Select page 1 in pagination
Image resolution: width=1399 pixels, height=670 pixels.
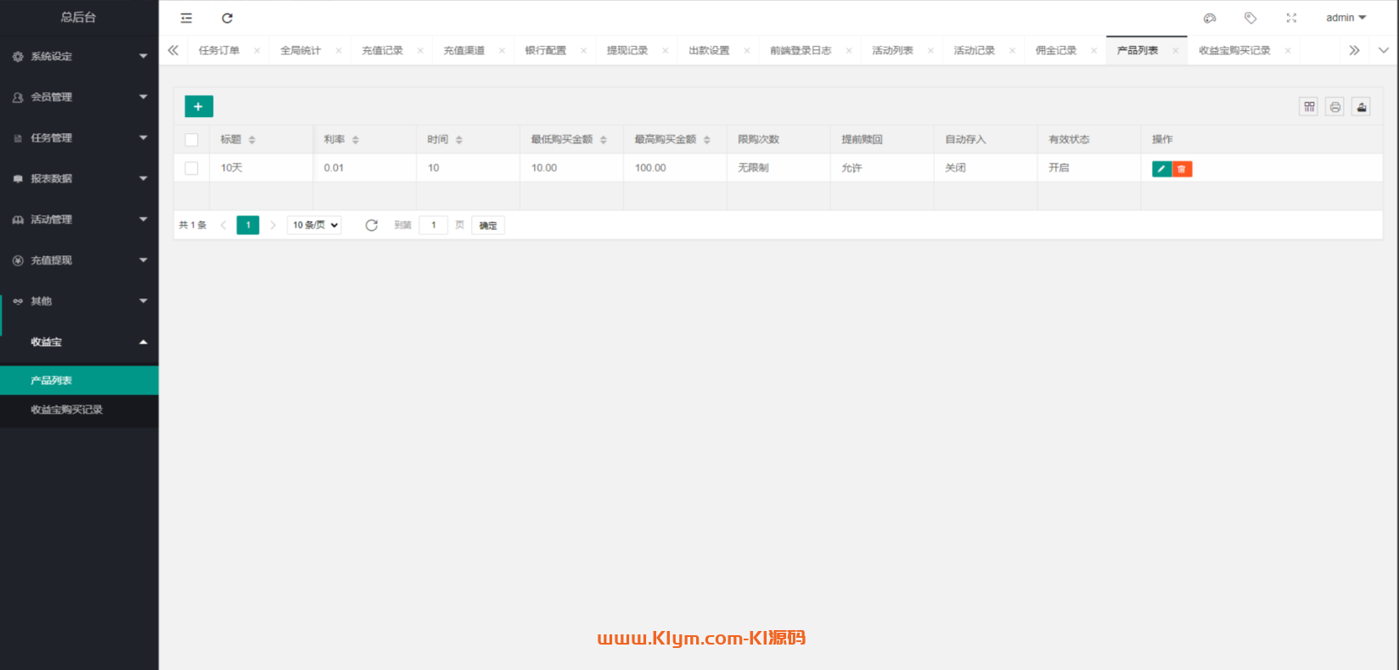(x=248, y=225)
